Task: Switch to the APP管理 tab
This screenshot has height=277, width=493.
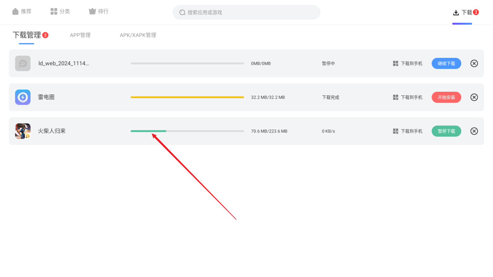Action: point(80,35)
